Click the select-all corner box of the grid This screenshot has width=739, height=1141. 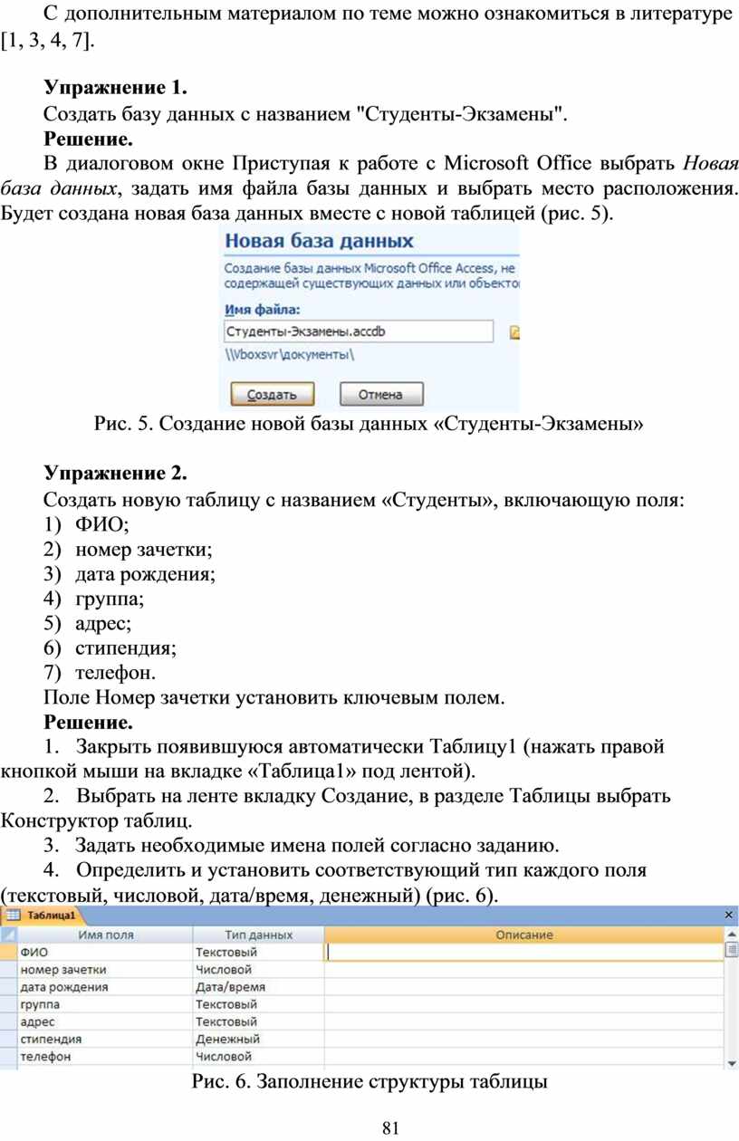point(9,935)
